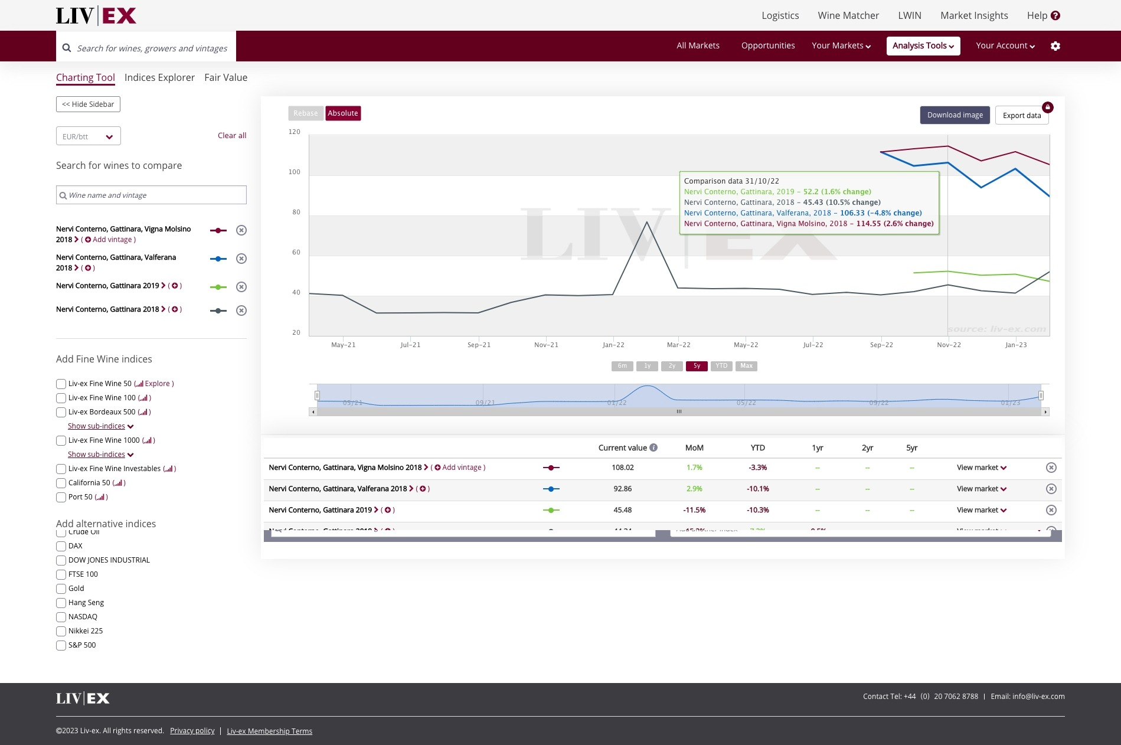Click add vintage plus icon for Gattinara 2018 sidebar
Viewport: 1121px width, 745px height.
tap(175, 309)
